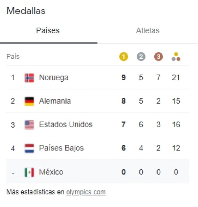Image resolution: width=198 pixels, height=207 pixels.
Task: Click the silver medal column icon
Action: pyautogui.click(x=141, y=57)
